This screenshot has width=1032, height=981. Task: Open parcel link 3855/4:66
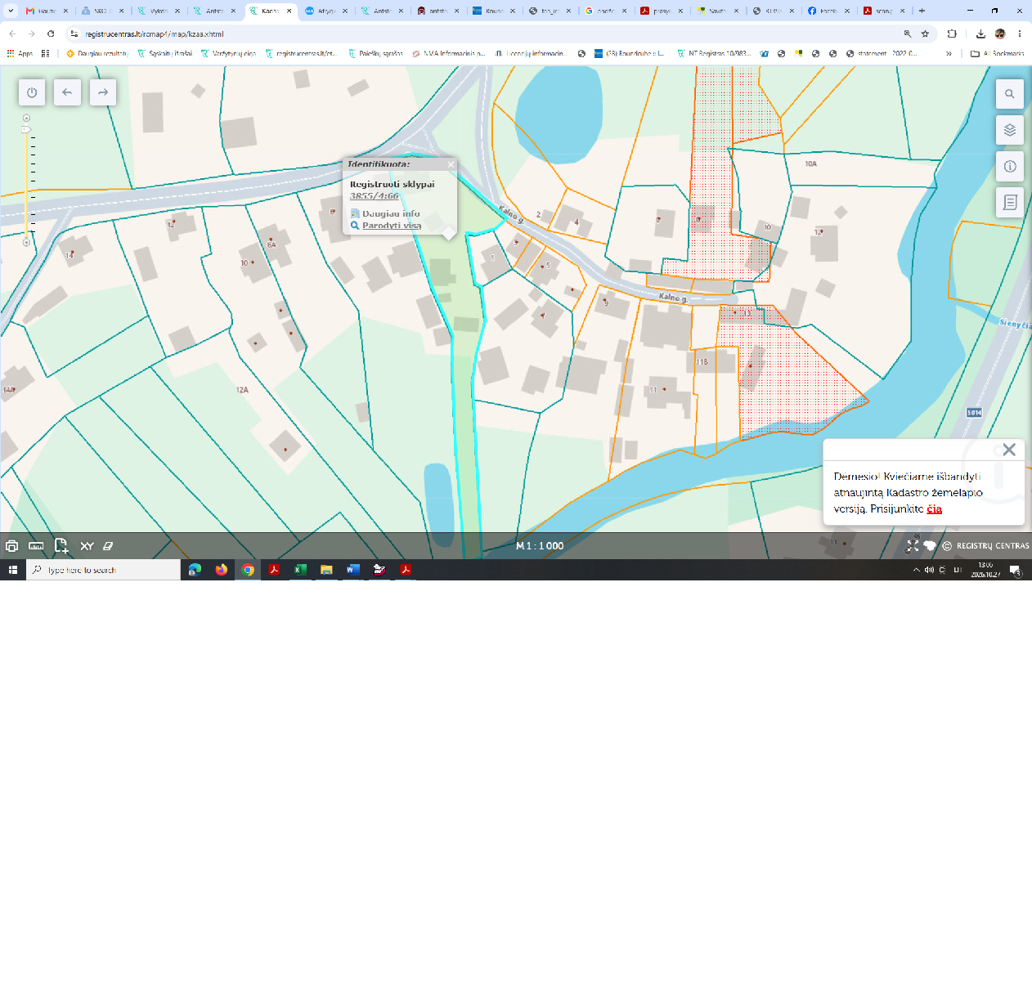point(375,196)
